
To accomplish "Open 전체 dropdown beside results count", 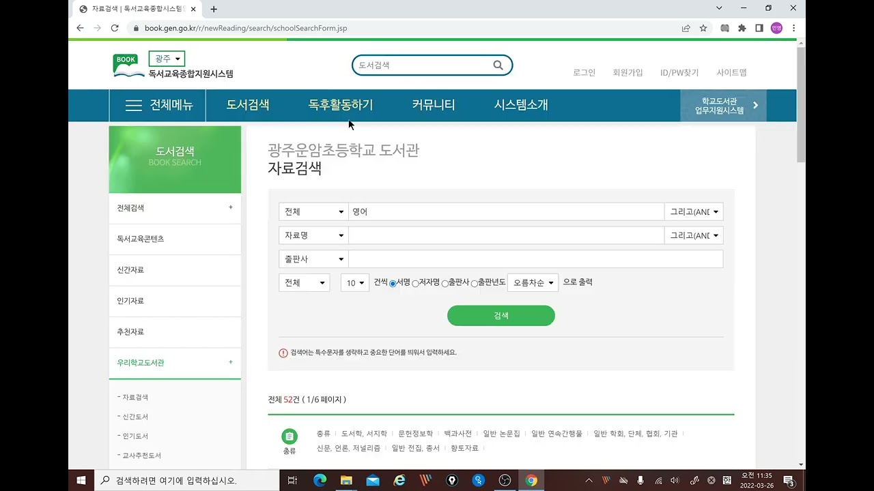I will [x=305, y=282].
